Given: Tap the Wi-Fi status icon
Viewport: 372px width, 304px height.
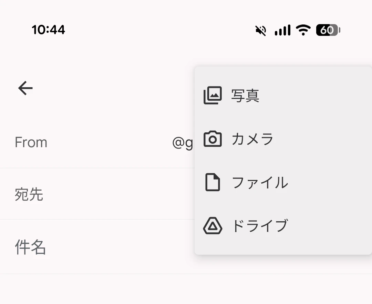Looking at the screenshot, I should coord(303,30).
